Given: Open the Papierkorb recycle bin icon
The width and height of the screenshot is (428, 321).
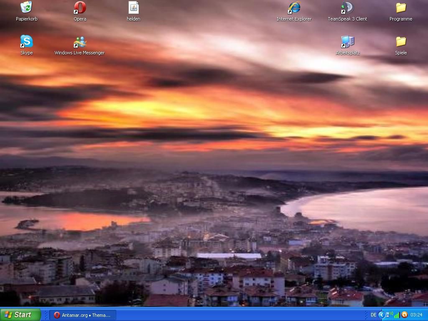Looking at the screenshot, I should click(26, 8).
